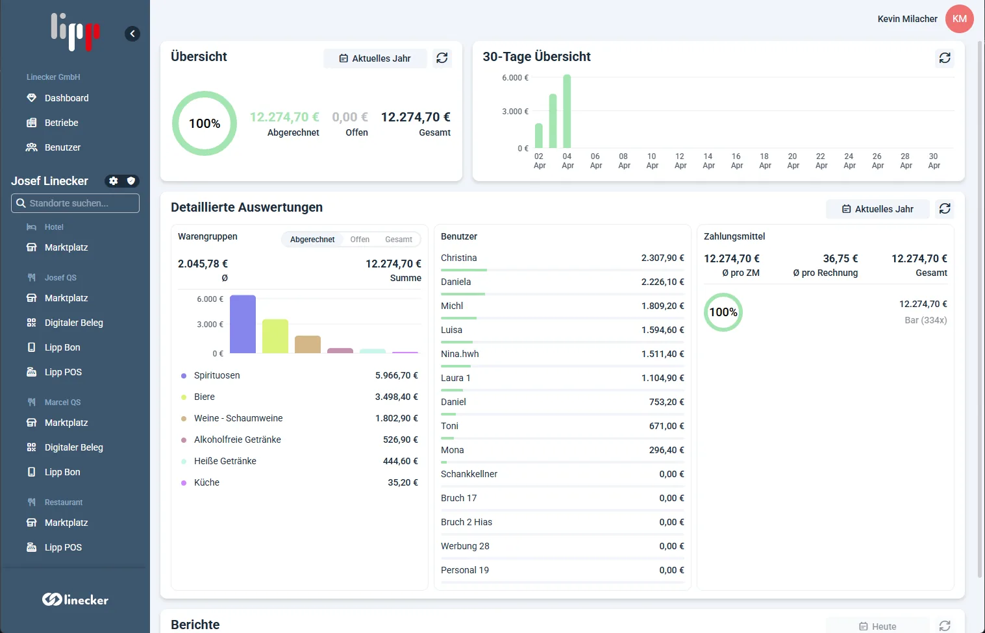Click the Kevin Milacher user name
The image size is (985, 633).
pyautogui.click(x=907, y=19)
